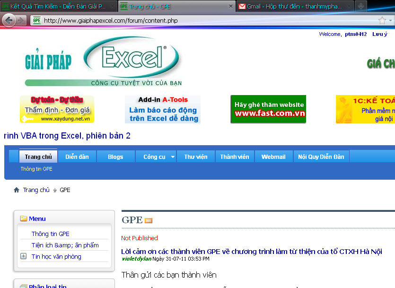
Task: Switch to the Gmail Hộp thư đến tab
Action: (x=295, y=6)
